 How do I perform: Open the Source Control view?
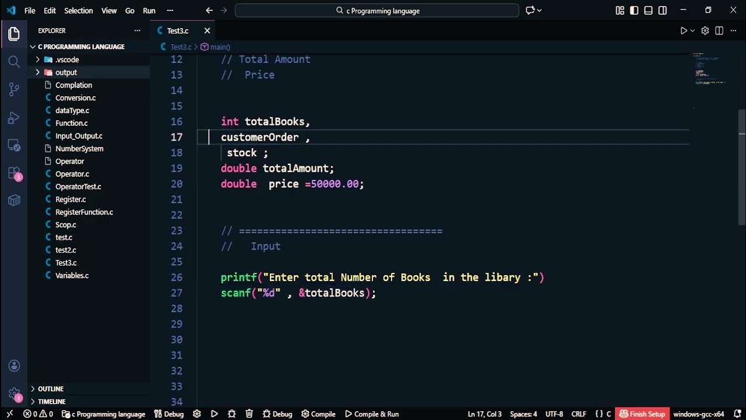14,89
